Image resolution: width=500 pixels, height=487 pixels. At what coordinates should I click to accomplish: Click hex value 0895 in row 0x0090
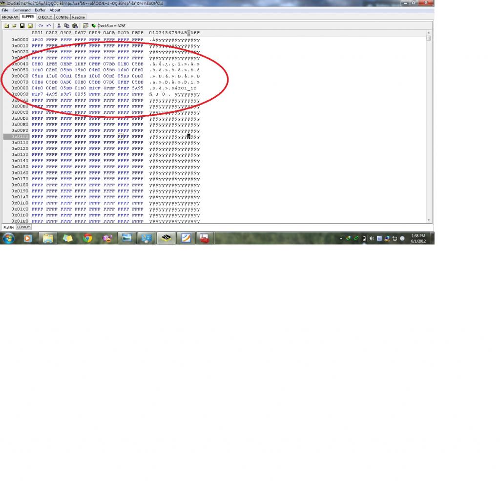coord(81,94)
